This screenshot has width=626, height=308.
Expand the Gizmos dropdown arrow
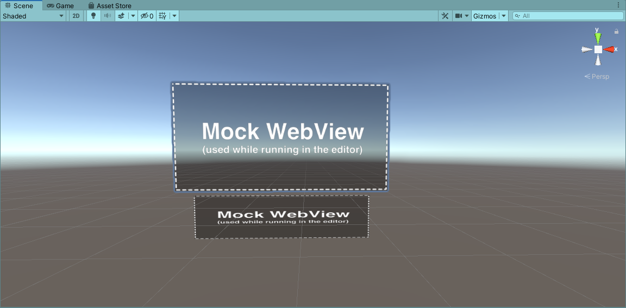point(503,16)
